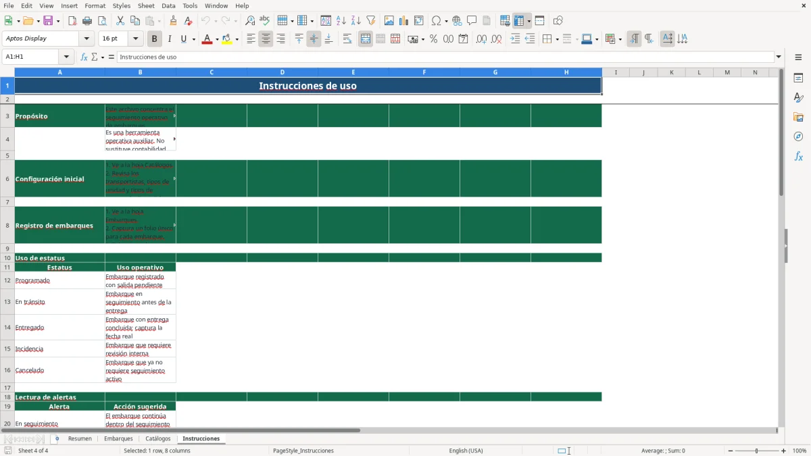Image resolution: width=811 pixels, height=456 pixels.
Task: Open Draw Functions shapes icon
Action: click(x=558, y=21)
